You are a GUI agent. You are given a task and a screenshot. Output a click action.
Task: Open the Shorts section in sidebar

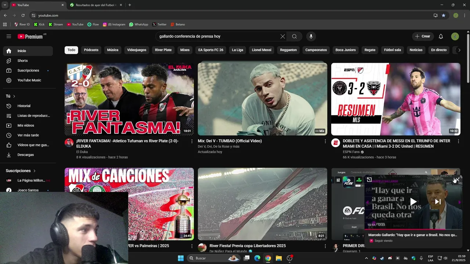pyautogui.click(x=28, y=60)
